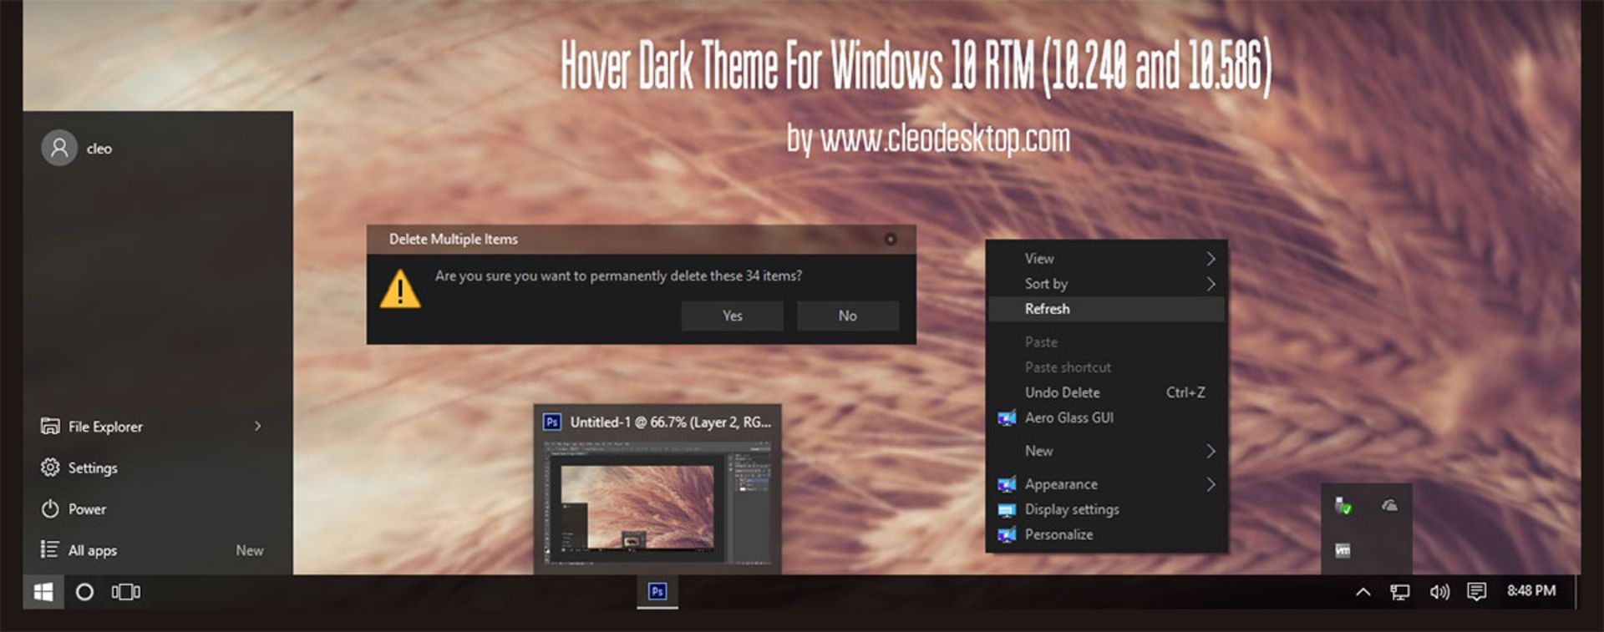Open Display settings from context menu

(1106, 509)
